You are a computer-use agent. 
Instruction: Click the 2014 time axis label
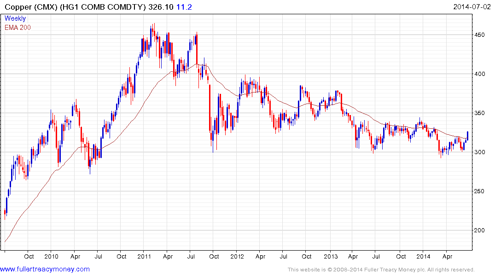423,256
